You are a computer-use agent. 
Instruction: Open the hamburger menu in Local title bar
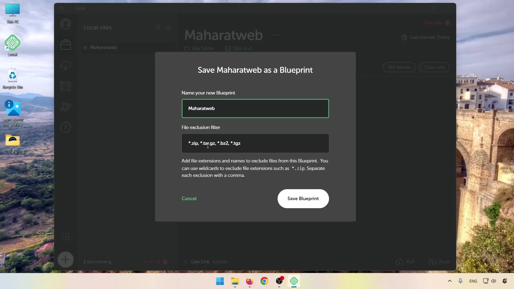click(61, 8)
